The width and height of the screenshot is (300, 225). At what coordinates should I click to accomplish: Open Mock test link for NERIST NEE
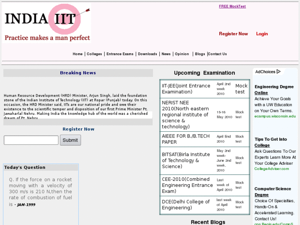pyautogui.click(x=239, y=114)
